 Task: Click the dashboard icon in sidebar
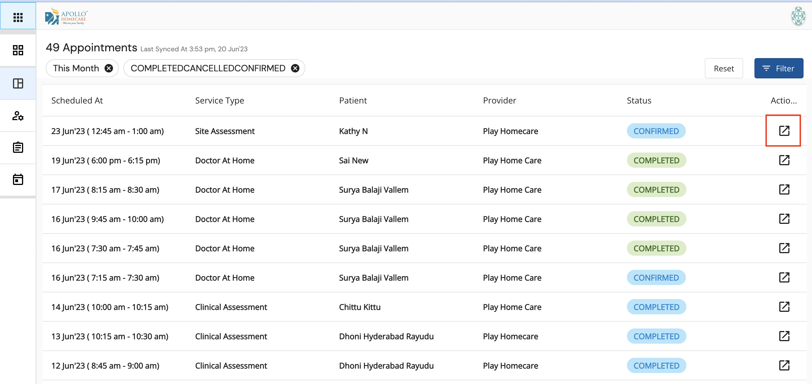point(18,50)
